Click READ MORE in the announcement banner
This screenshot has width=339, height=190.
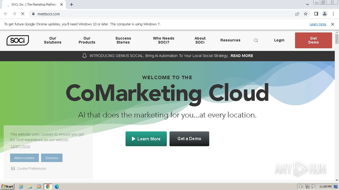click(x=242, y=56)
